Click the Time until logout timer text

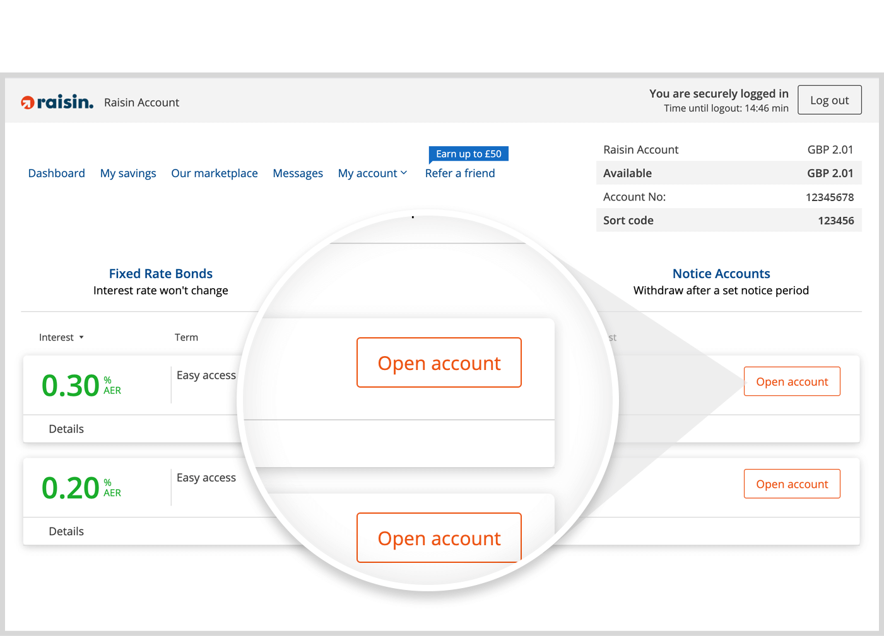pyautogui.click(x=726, y=108)
